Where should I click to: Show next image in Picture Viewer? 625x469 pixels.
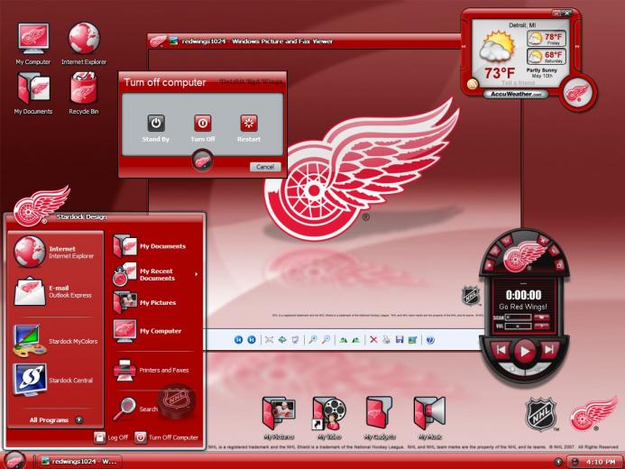[x=252, y=339]
